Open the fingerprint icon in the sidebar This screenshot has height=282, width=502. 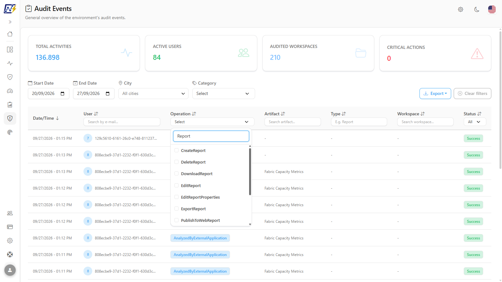10,132
